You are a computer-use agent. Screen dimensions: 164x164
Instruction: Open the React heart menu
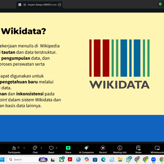pyautogui.click(x=51, y=150)
